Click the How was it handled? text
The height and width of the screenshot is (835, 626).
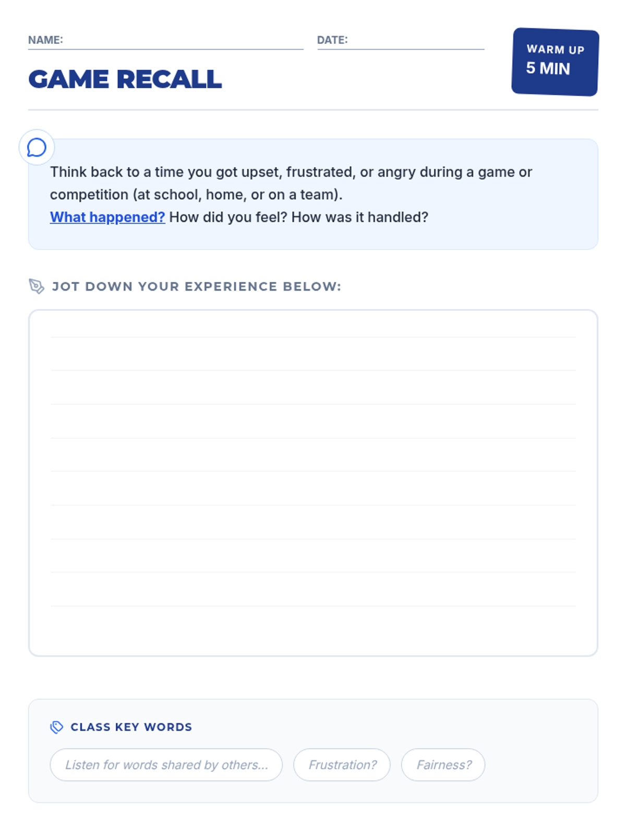point(359,217)
